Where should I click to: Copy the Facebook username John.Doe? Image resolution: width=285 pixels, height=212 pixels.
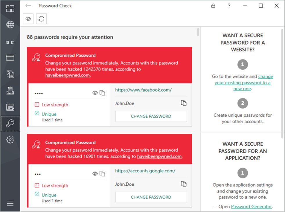point(184,103)
